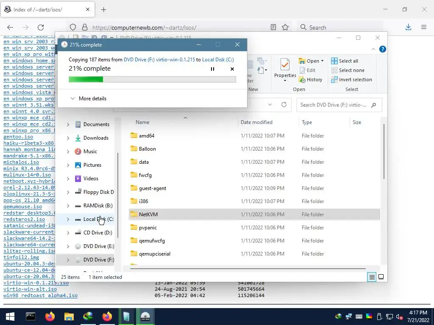The image size is (434, 325).
Task: Expand Downloads in the navigation pane
Action: click(x=68, y=138)
